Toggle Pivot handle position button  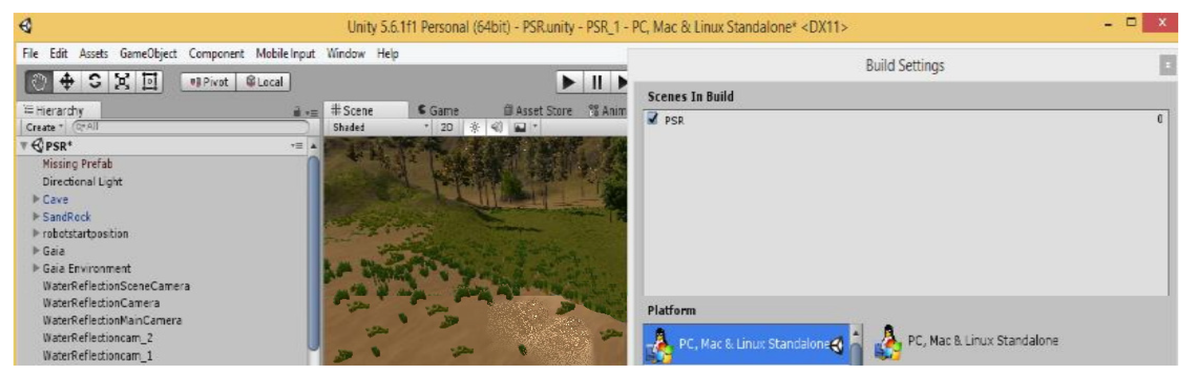[x=209, y=82]
